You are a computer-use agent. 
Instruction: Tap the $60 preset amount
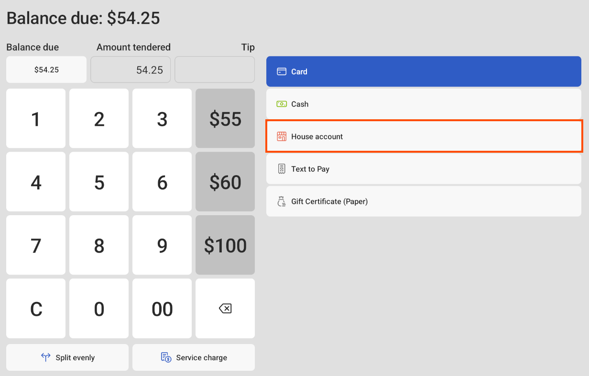click(x=225, y=182)
